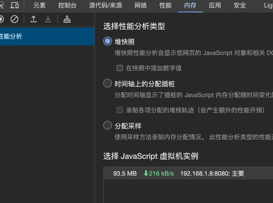Open the 源代码/来源 tab
This screenshot has width=273, height=203.
106,5
